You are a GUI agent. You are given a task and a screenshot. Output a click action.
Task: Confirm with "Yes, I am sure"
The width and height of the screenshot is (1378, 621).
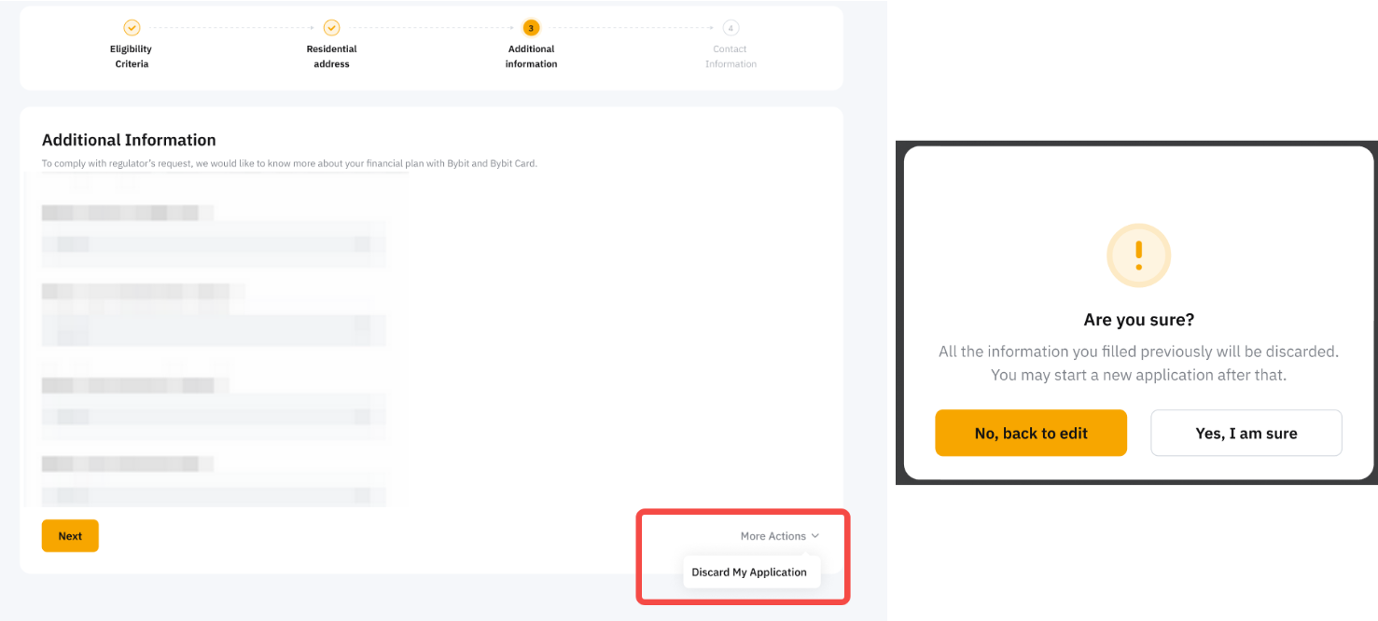[1246, 433]
